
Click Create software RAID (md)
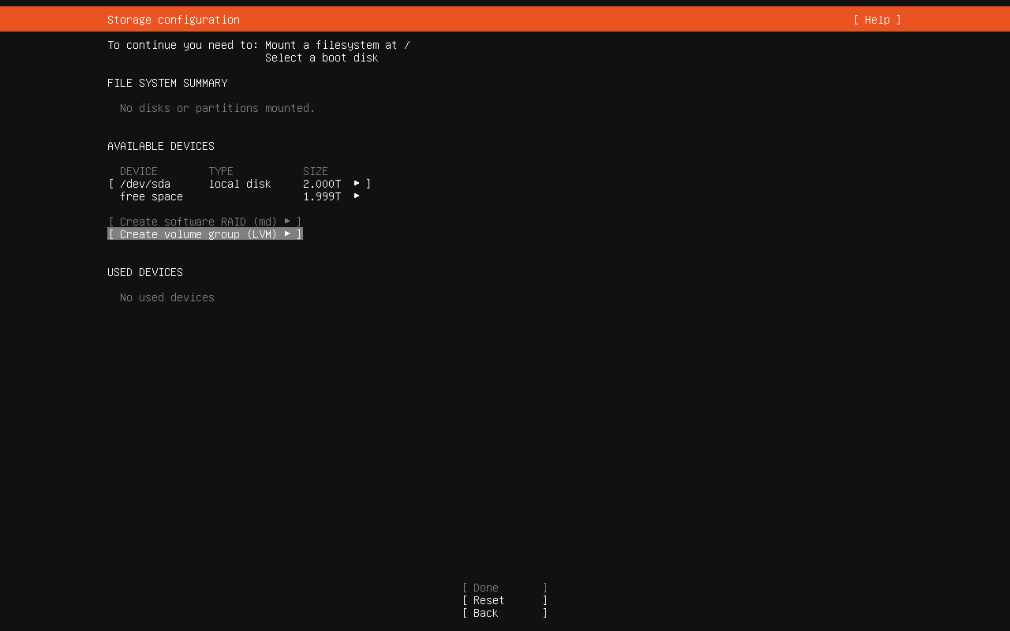pyautogui.click(x=205, y=222)
